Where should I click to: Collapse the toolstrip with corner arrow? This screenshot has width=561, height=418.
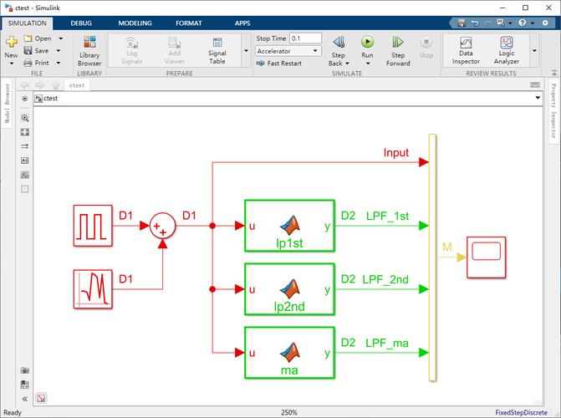click(x=553, y=73)
